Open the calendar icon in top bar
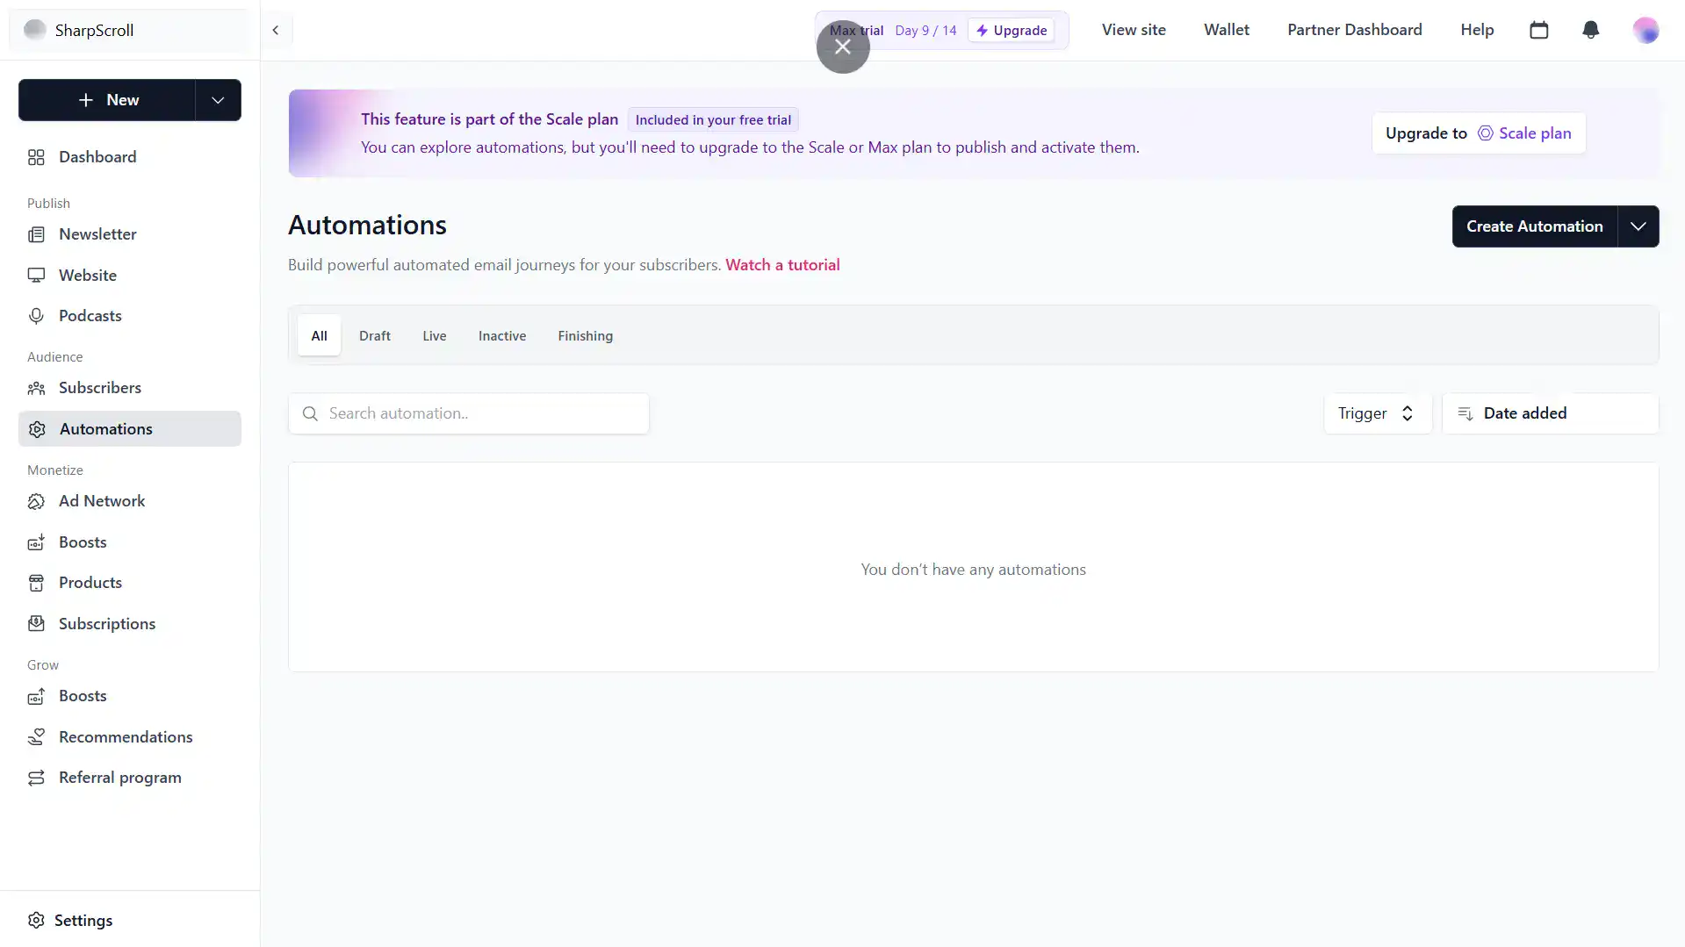 point(1538,30)
